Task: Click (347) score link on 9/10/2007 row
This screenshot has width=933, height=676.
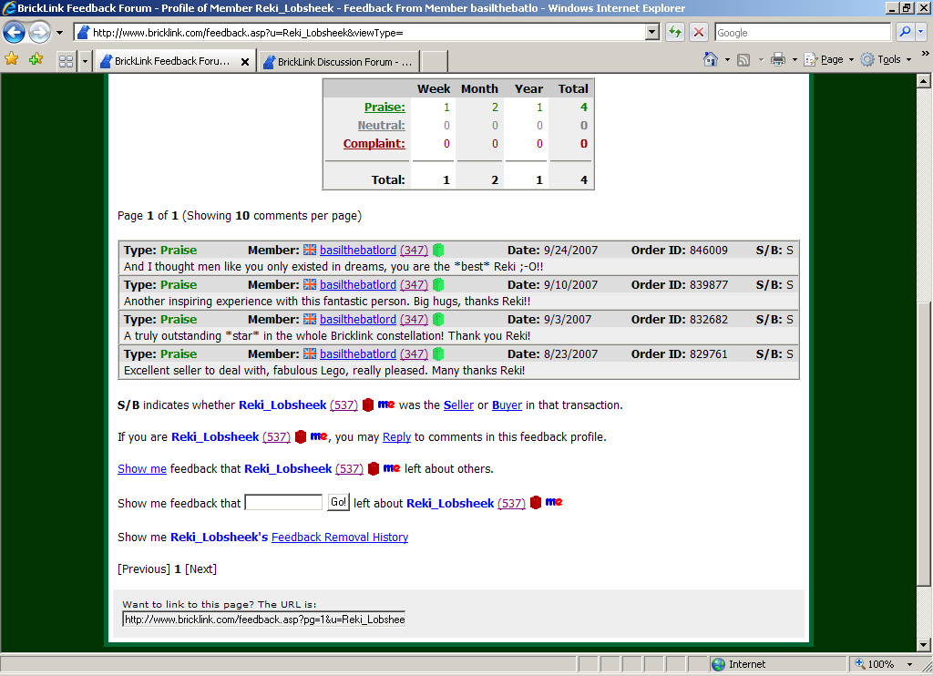Action: tap(414, 284)
